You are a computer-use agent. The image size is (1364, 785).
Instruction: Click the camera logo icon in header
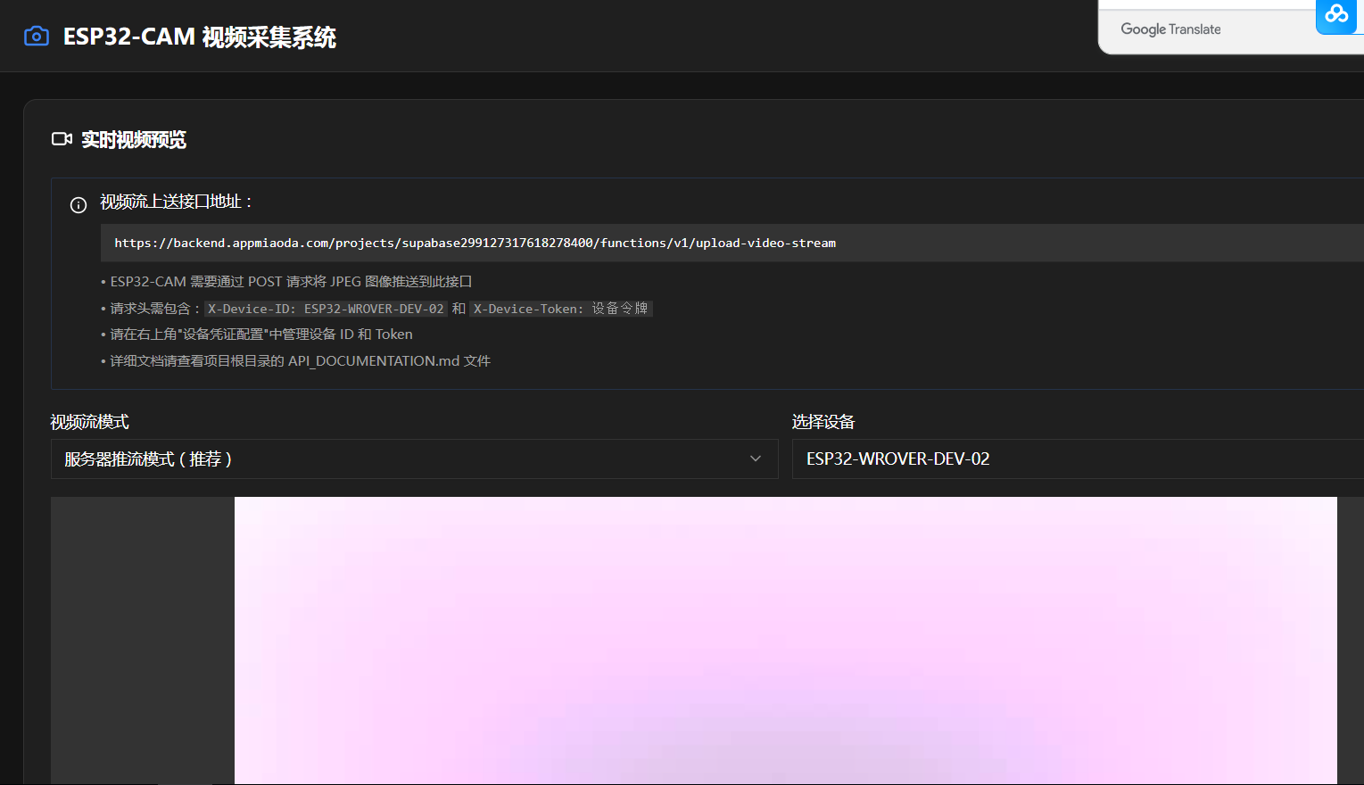pyautogui.click(x=37, y=37)
